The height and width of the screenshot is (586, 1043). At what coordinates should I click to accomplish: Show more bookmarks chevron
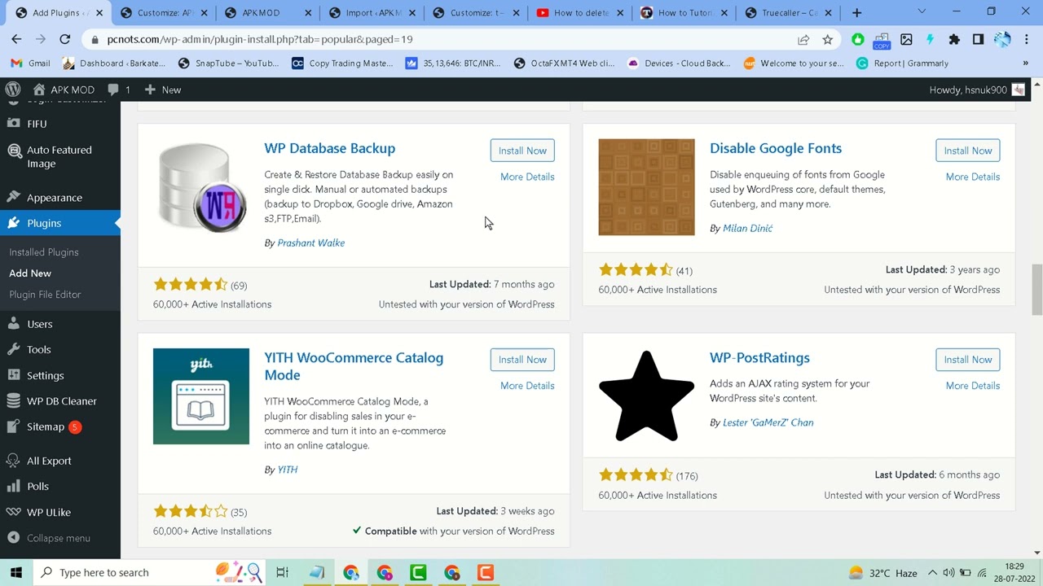point(1025,63)
